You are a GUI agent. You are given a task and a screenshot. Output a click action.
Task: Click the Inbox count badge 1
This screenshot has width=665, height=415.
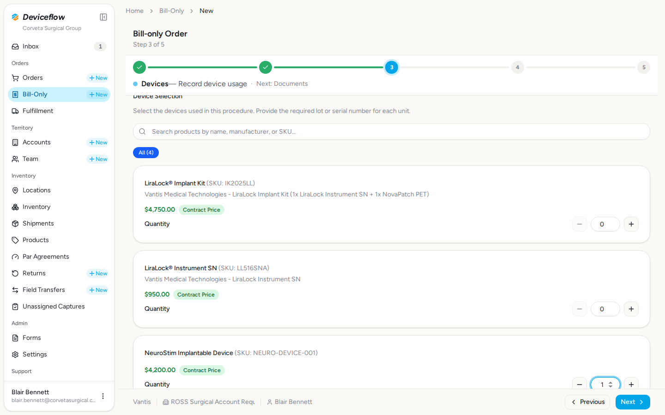(x=100, y=47)
